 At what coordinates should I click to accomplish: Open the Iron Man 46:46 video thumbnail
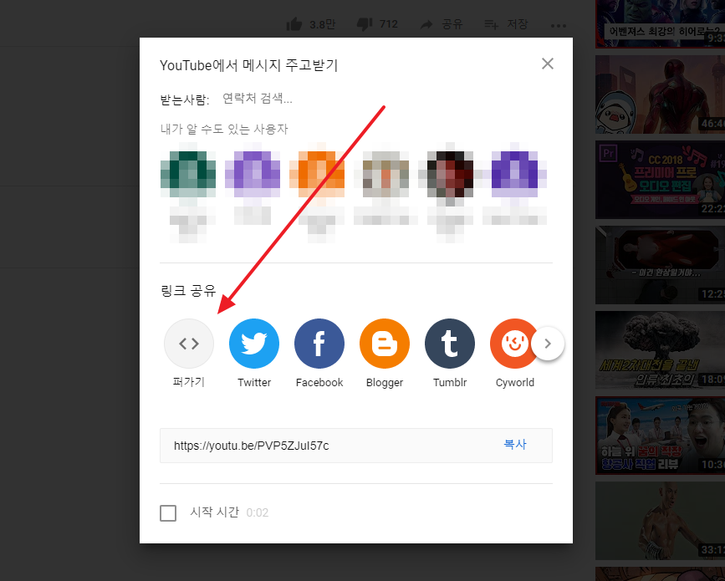point(661,94)
